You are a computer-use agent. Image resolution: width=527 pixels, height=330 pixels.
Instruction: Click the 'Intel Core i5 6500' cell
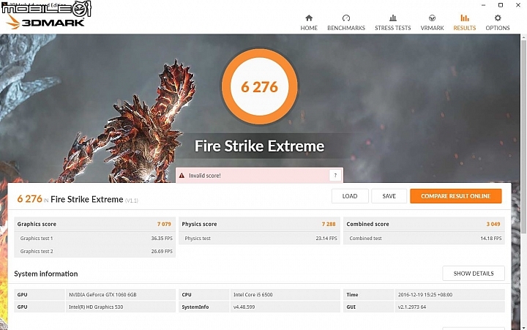tap(285, 295)
